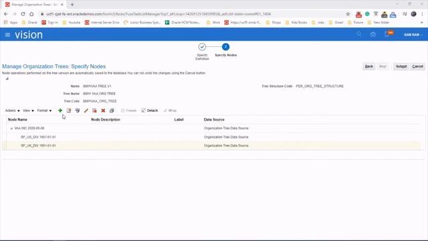
Task: Click Detach in the table toolbar
Action: pyautogui.click(x=150, y=110)
